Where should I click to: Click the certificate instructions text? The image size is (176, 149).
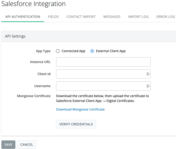[x=102, y=98]
